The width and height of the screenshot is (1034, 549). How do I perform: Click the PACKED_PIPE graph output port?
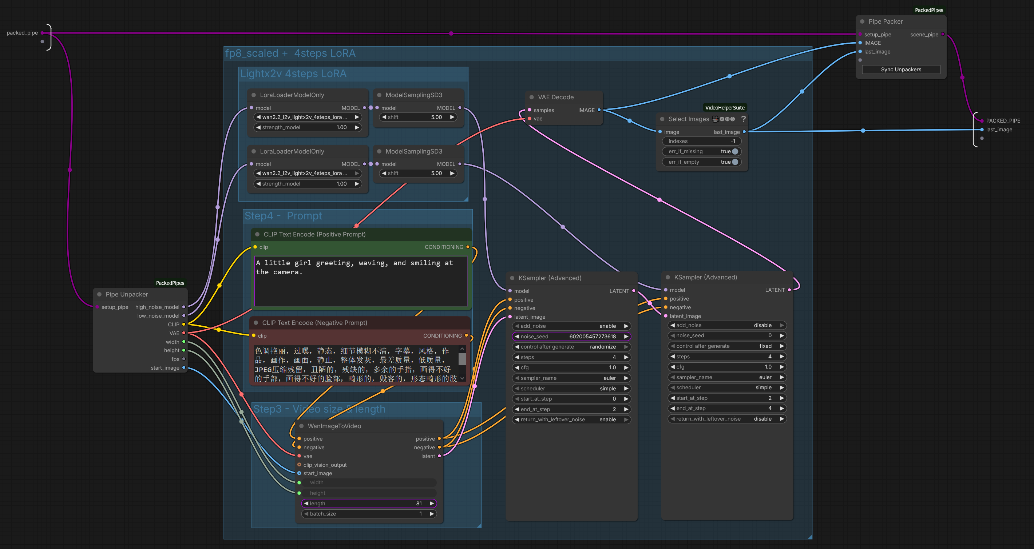click(x=982, y=120)
